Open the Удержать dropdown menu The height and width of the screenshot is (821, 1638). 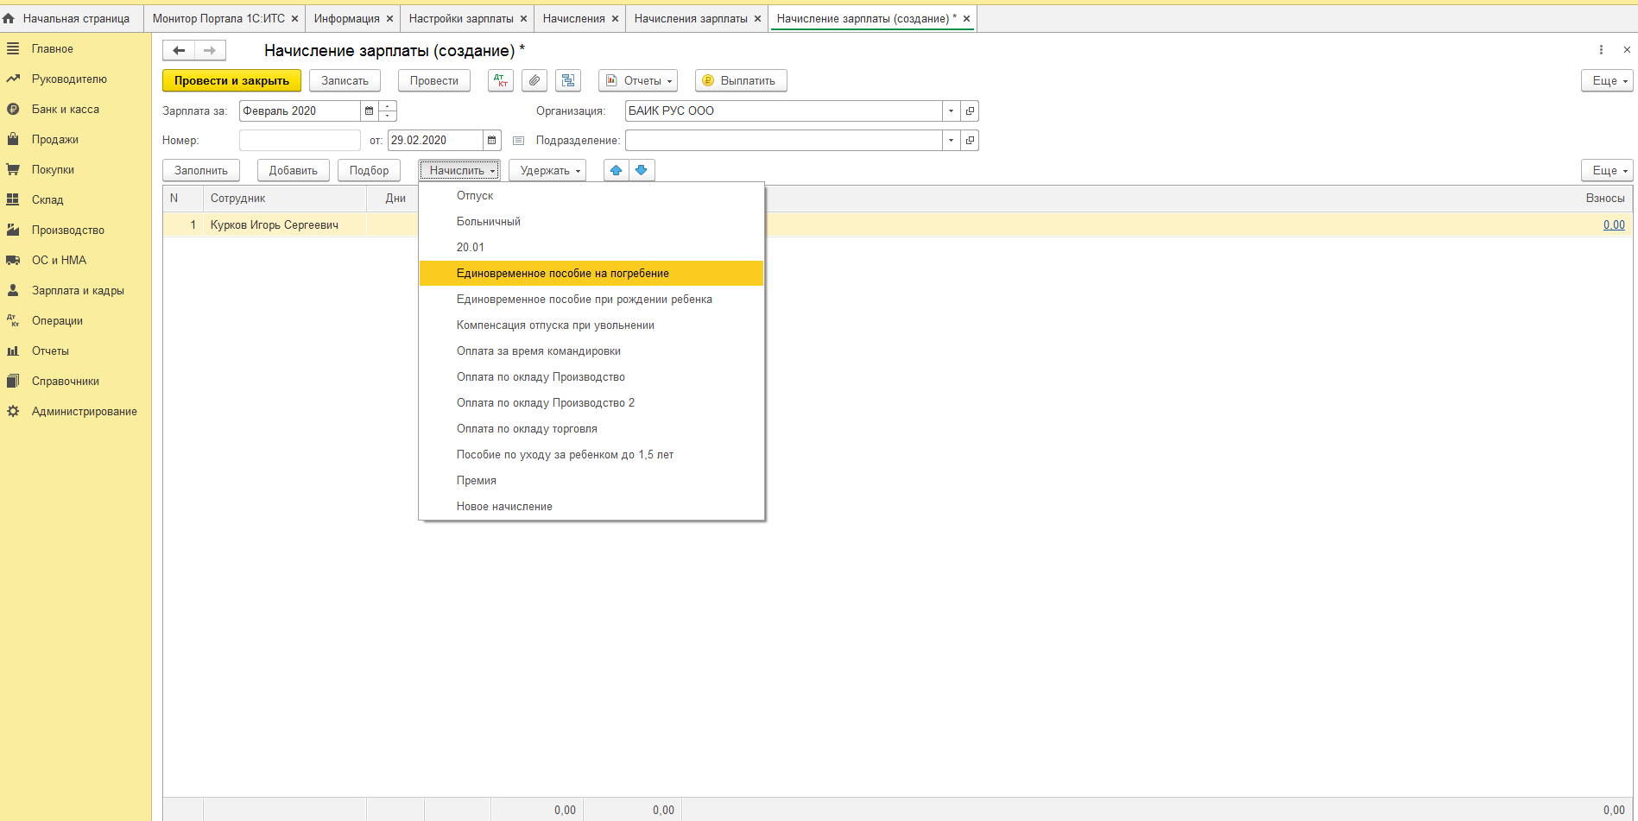548,170
